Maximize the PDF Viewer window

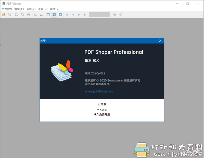click(187, 4)
